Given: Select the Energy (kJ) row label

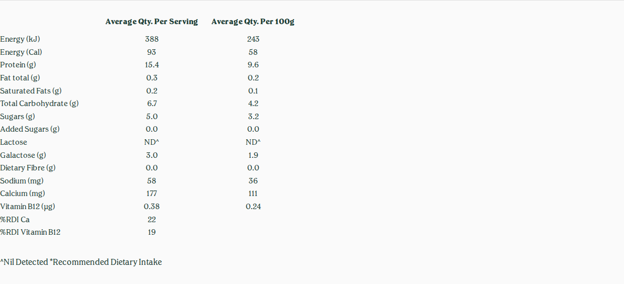Looking at the screenshot, I should (x=20, y=39).
